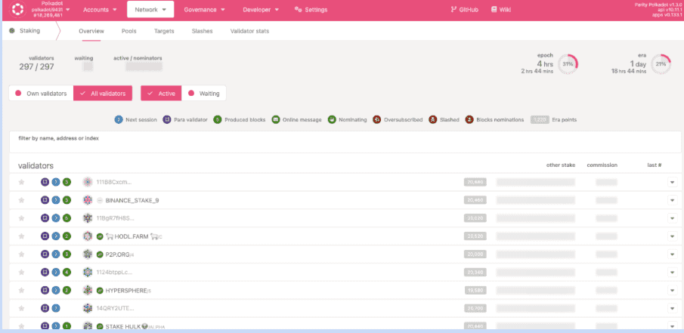Image resolution: width=684 pixels, height=333 pixels.
Task: Click the filter by name input field
Action: [342, 139]
